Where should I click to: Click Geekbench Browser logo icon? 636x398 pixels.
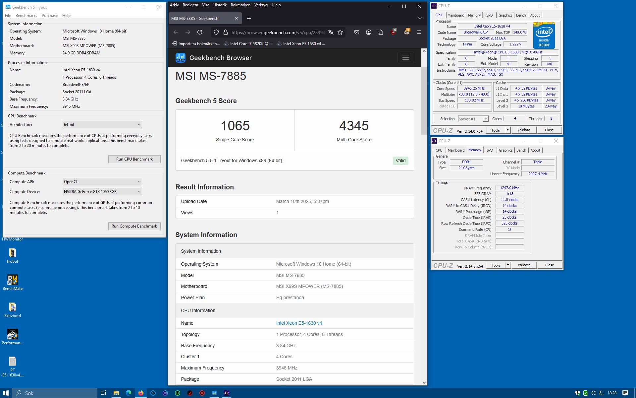pyautogui.click(x=181, y=58)
